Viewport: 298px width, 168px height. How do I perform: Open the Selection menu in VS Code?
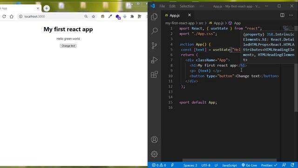point(187,6)
